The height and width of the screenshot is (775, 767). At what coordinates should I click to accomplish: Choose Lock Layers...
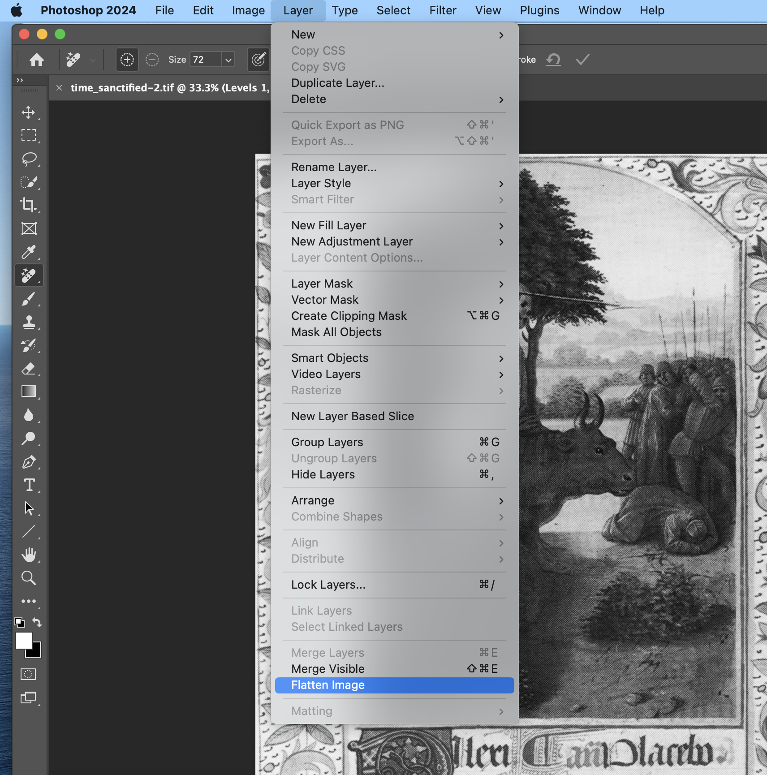[394, 585]
